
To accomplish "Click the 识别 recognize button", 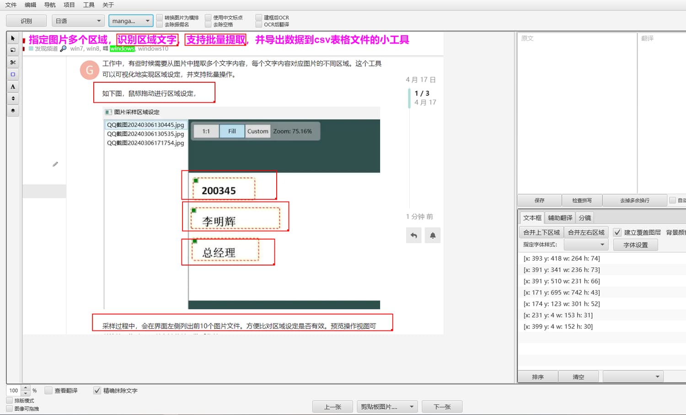I will 26,21.
